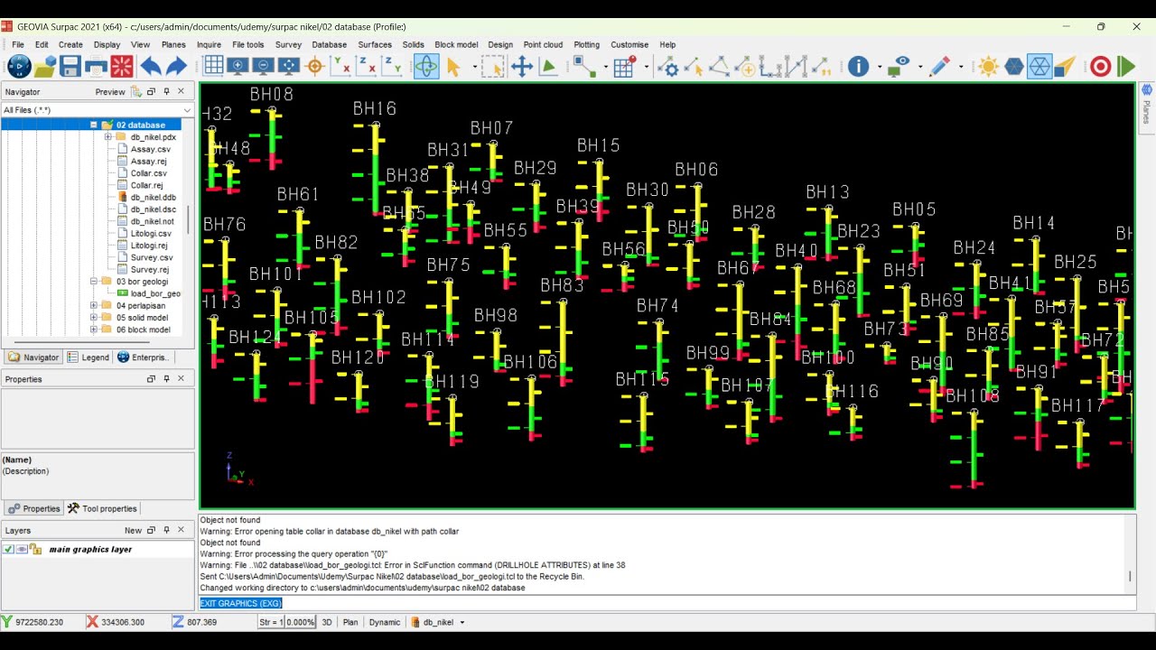This screenshot has width=1156, height=650.
Task: Click the Save (floppy disk) toolbar icon
Action: [70, 66]
